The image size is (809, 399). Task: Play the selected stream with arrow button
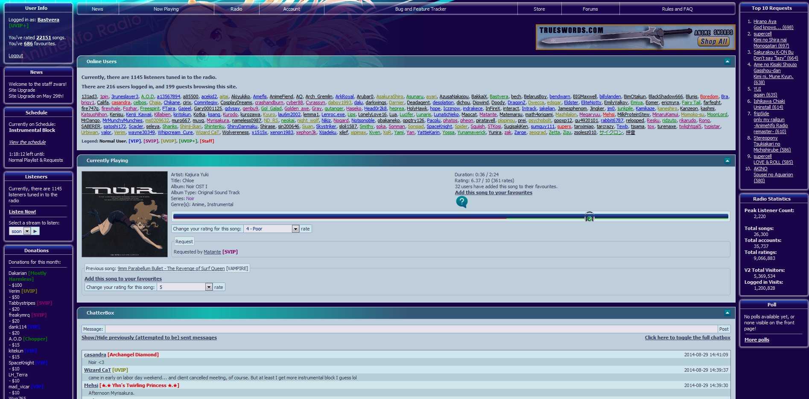click(x=35, y=231)
